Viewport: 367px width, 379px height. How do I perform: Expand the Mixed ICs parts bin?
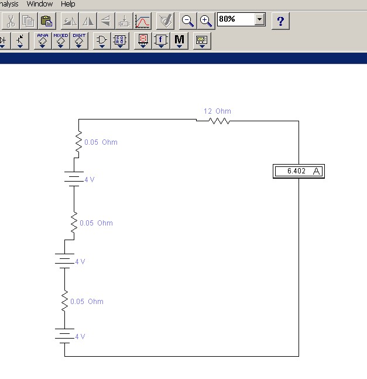point(61,40)
